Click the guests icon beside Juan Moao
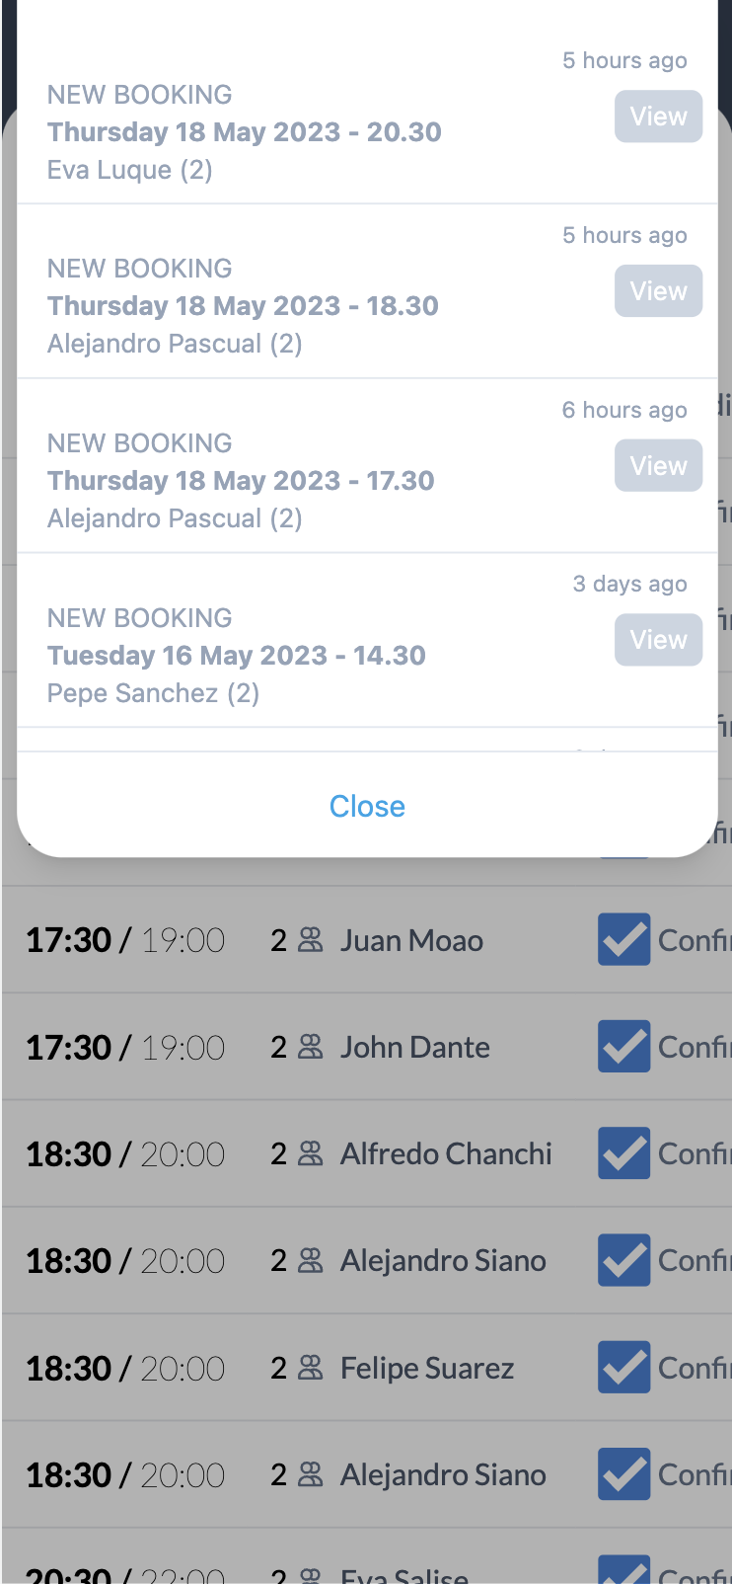Screen dimensions: 732x1584 pos(311,940)
